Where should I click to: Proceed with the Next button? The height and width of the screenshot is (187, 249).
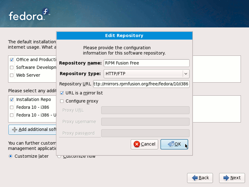232,178
